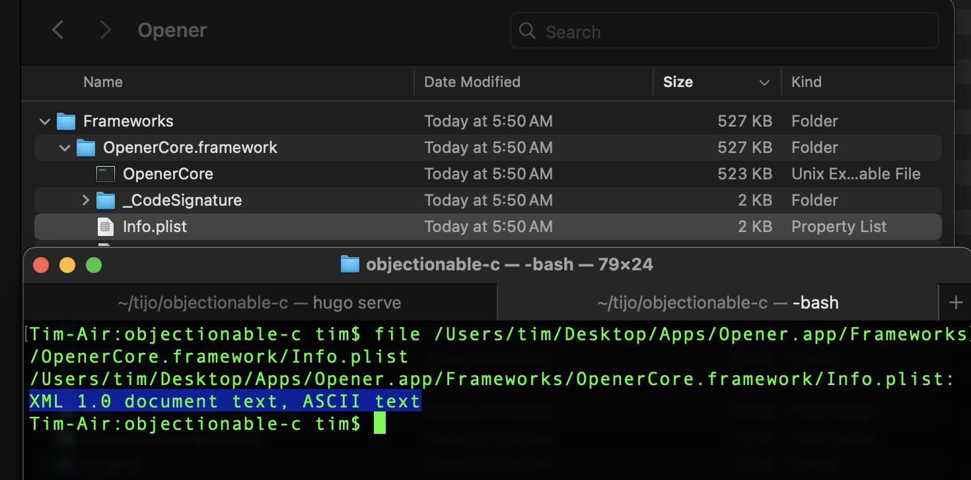This screenshot has height=480, width=971.
Task: Click the Finder search magnifier icon
Action: [527, 31]
